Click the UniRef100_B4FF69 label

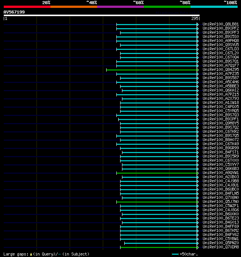pyautogui.click(x=221, y=226)
